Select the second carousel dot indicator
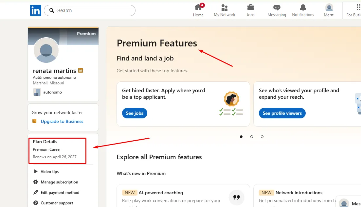This screenshot has height=207, width=361. pyautogui.click(x=252, y=137)
